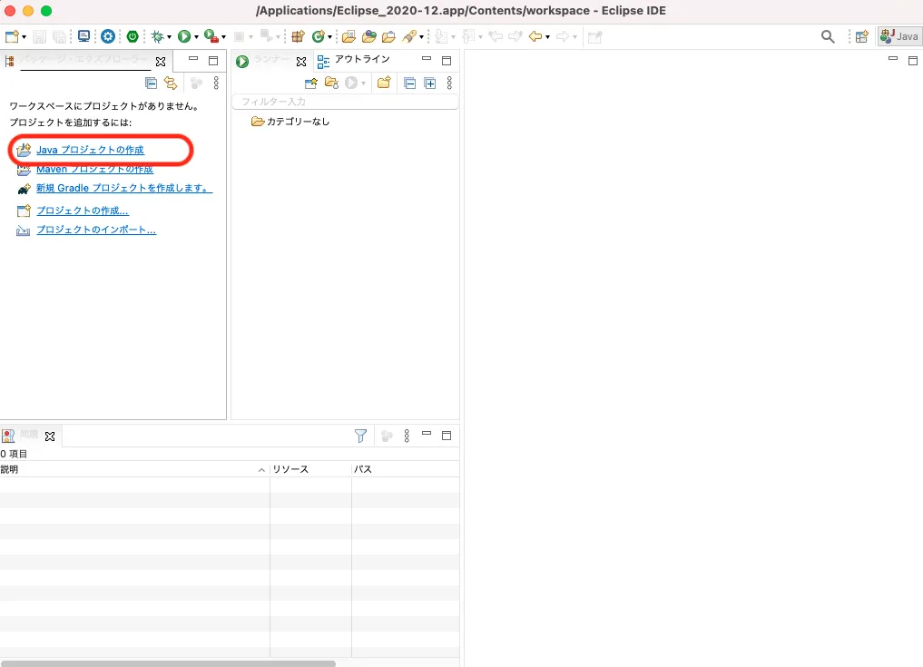This screenshot has width=923, height=667.
Task: Collapse all in Runner view
Action: [x=410, y=83]
